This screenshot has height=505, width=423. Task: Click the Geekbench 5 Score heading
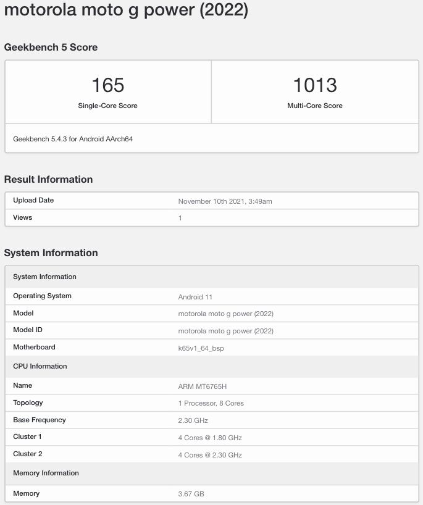click(51, 48)
